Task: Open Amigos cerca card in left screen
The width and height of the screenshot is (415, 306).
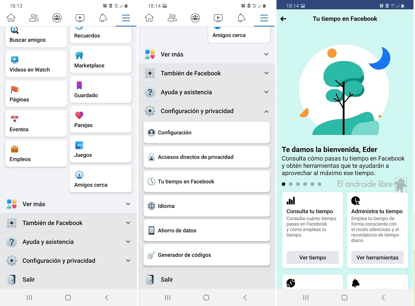Action: 101,179
